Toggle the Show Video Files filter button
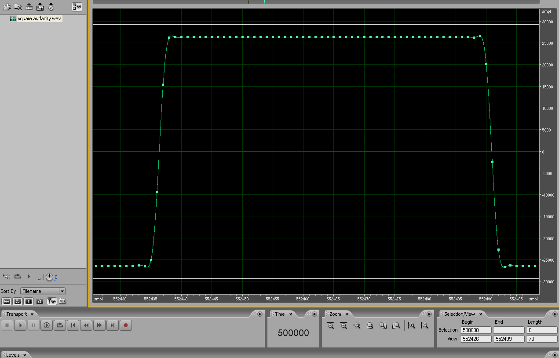Screen dimensions: 559x358 click(x=28, y=301)
